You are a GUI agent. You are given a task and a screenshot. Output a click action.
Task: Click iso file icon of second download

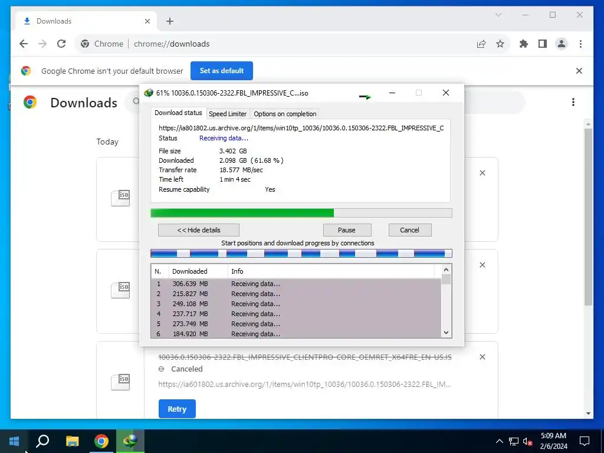point(120,290)
